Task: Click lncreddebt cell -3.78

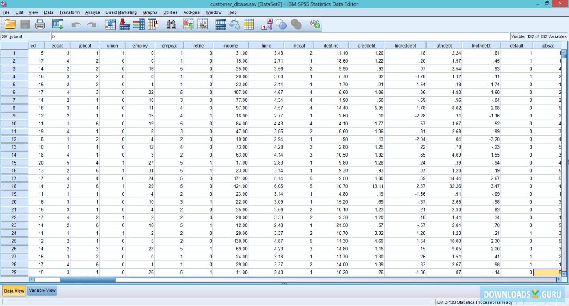Action: click(x=405, y=76)
